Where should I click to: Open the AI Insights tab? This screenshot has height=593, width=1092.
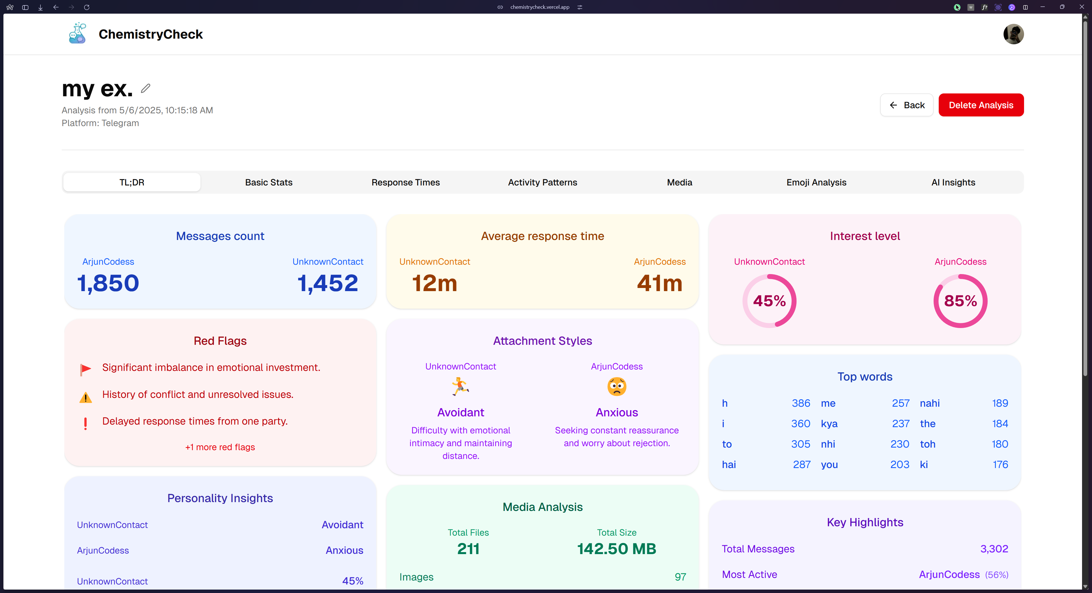pos(953,182)
